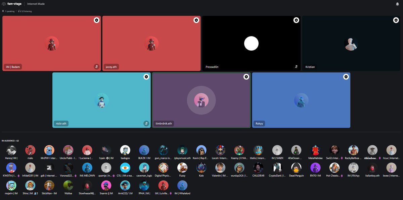This screenshot has width=403, height=200.
Task: Select the MetaMehdee audience avatar
Action: pos(315,150)
